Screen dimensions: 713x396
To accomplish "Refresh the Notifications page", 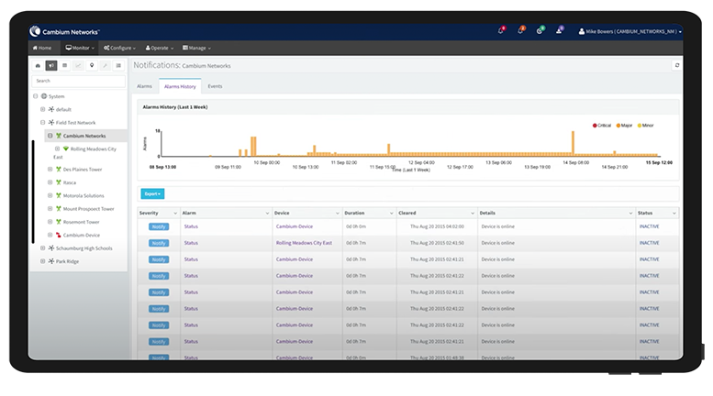I will point(676,65).
